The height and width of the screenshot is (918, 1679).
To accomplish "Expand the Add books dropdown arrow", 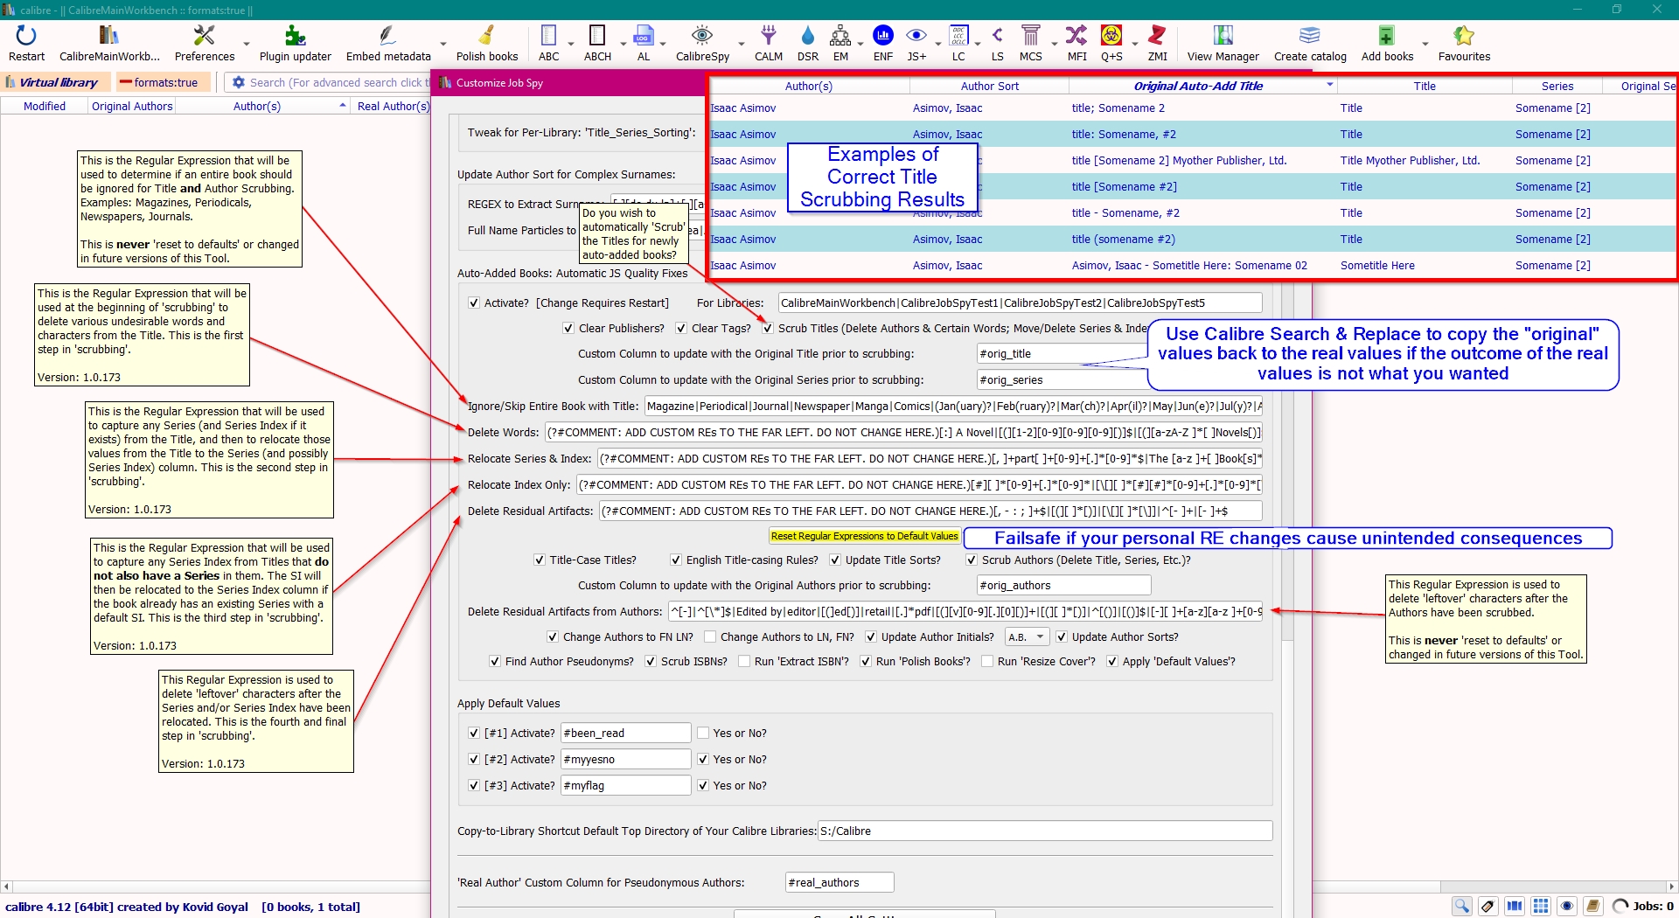I will 1425,44.
